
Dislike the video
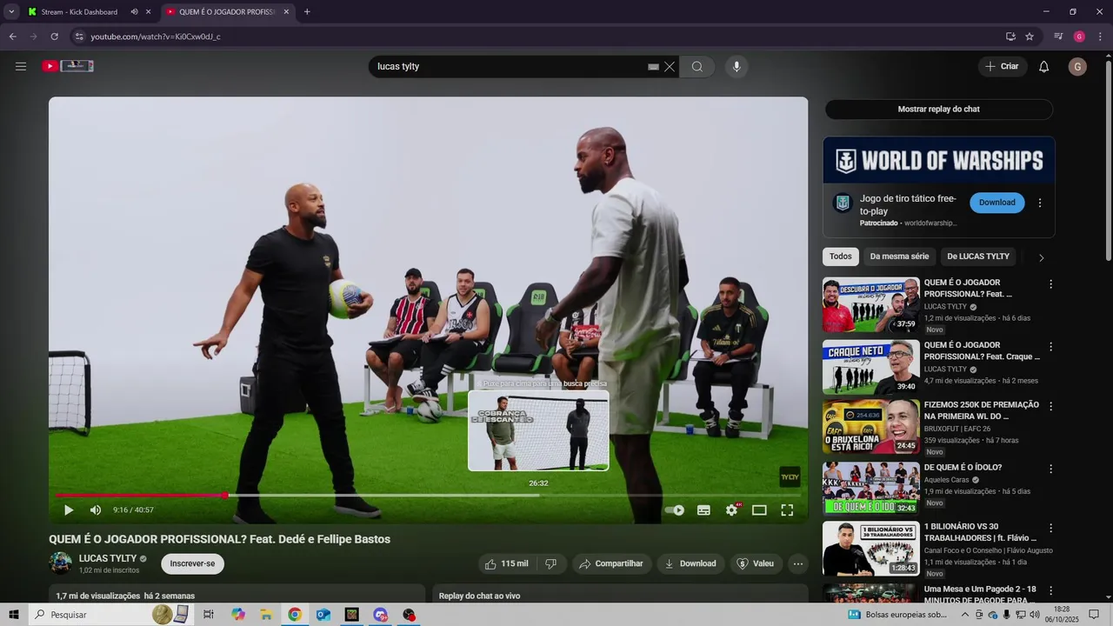coord(550,564)
